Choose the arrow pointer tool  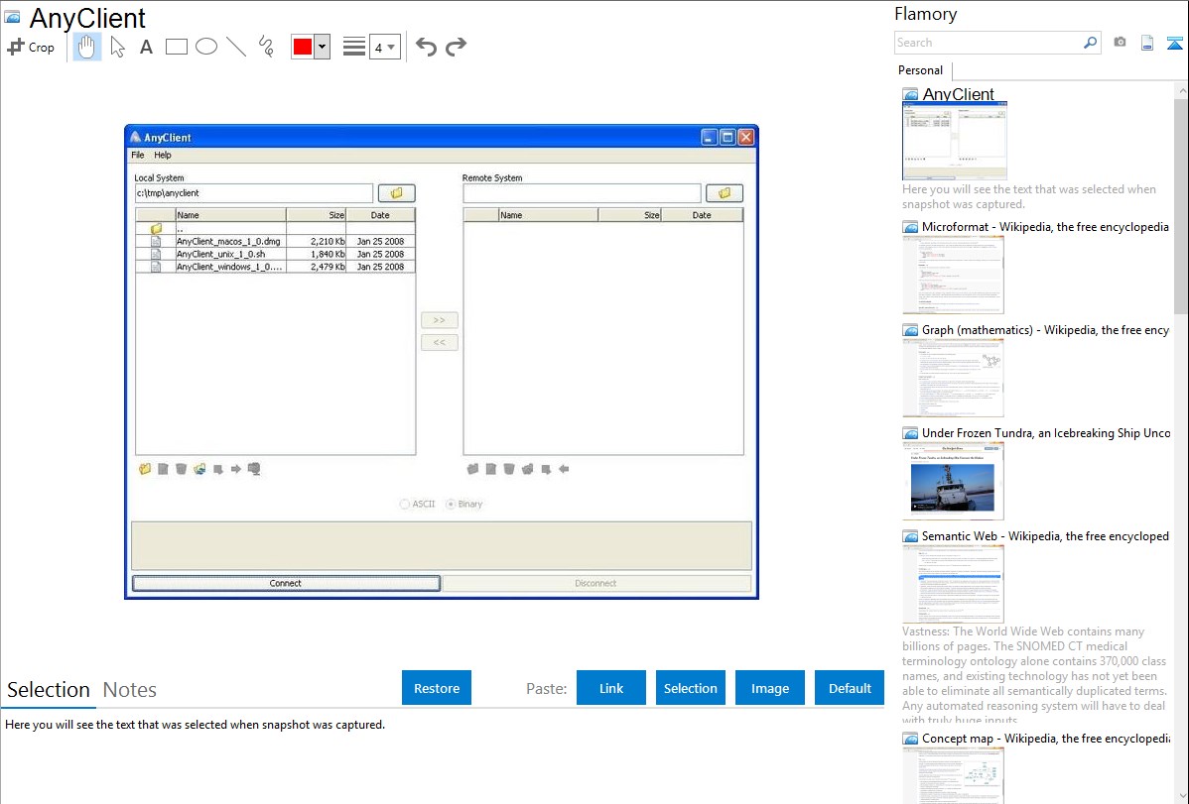pyautogui.click(x=117, y=47)
